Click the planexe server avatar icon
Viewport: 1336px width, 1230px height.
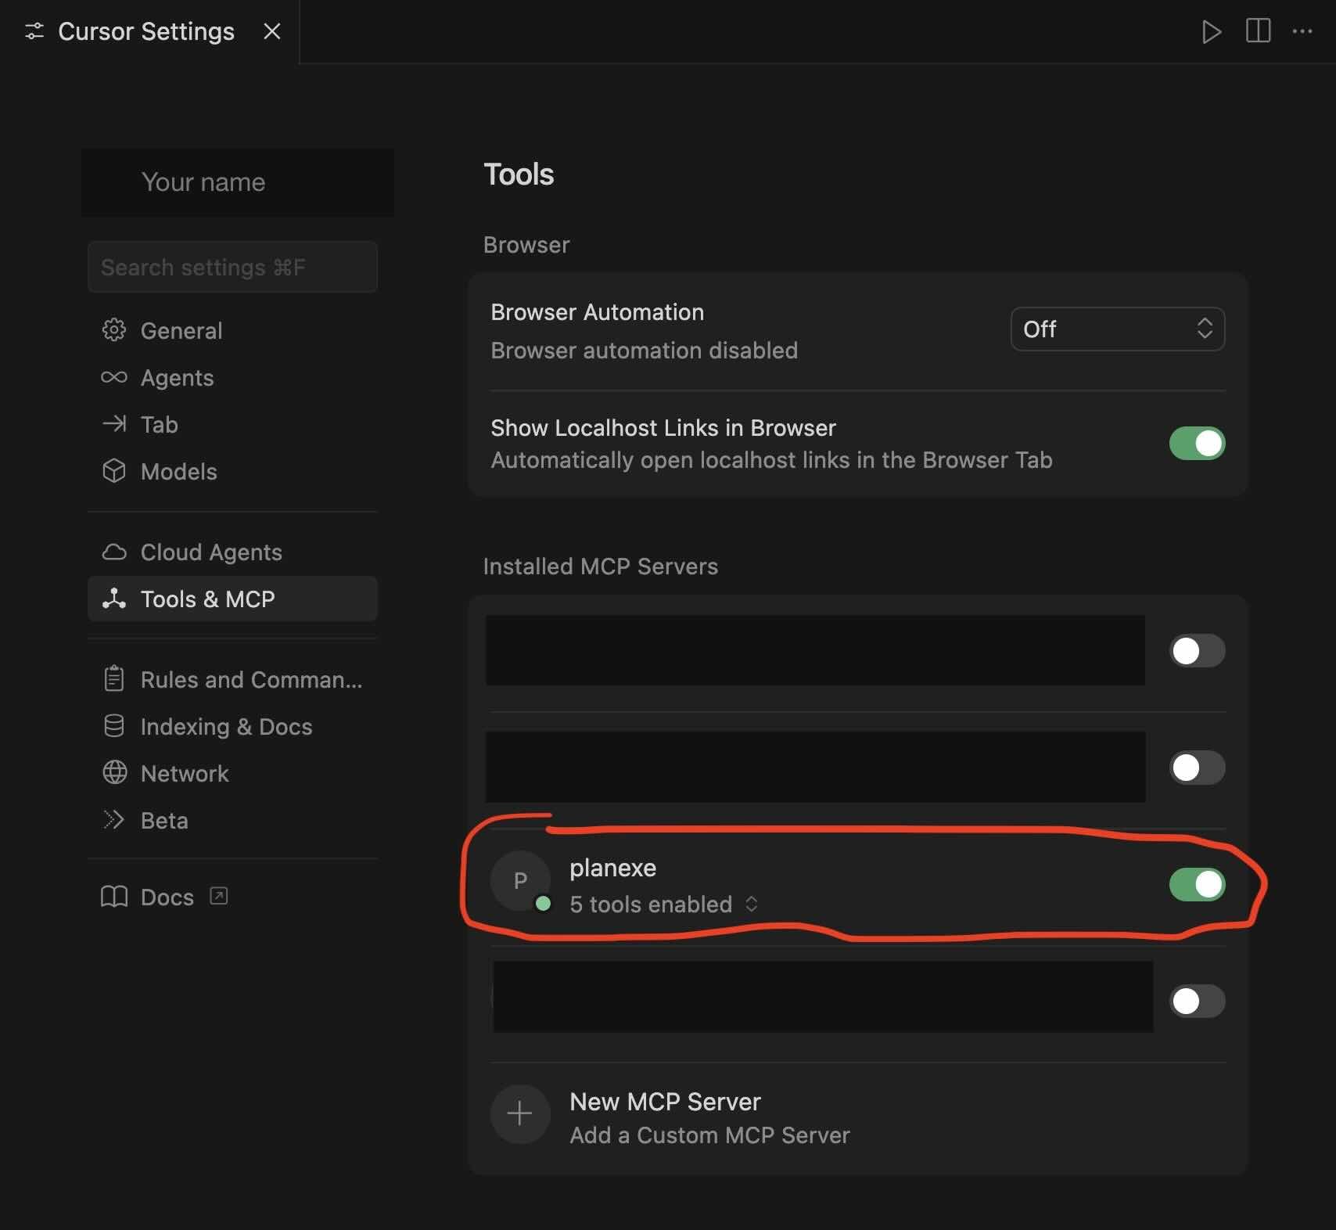[520, 881]
